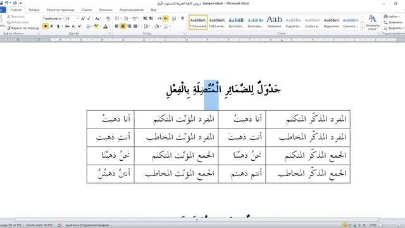Viewport: 405px width, 228px height.
Task: Click the Sort icon
Action: pos(174,18)
